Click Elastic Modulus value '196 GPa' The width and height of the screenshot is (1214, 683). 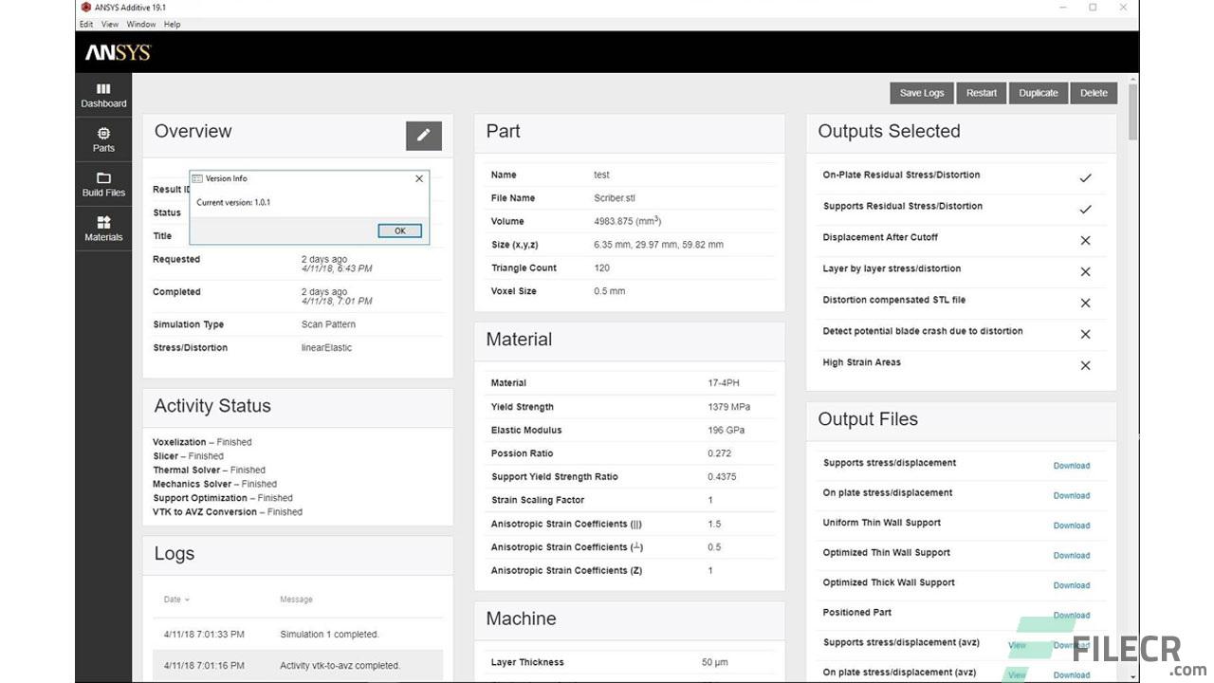[726, 430]
